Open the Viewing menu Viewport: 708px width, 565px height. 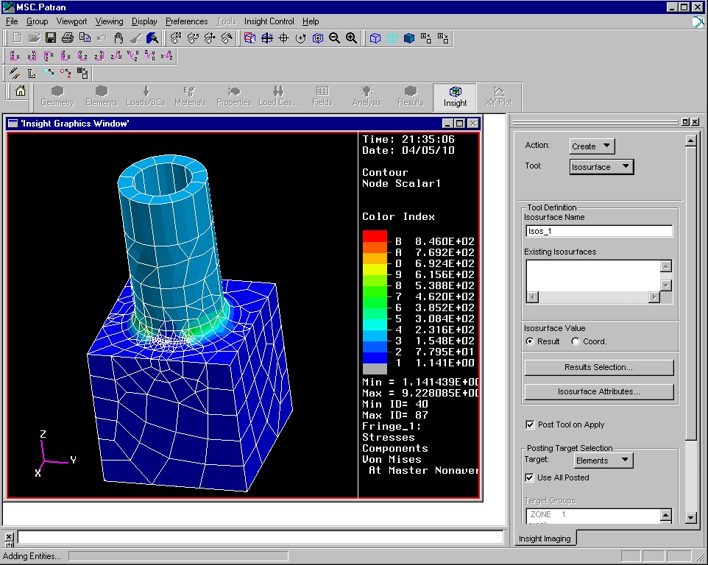point(109,21)
